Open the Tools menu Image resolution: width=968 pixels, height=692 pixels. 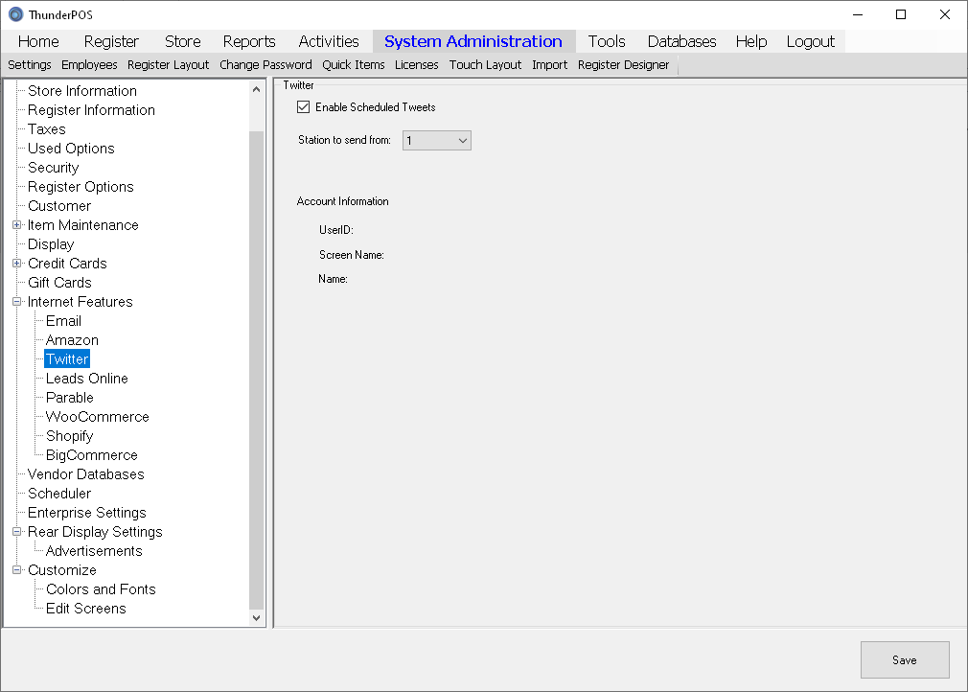coord(607,41)
